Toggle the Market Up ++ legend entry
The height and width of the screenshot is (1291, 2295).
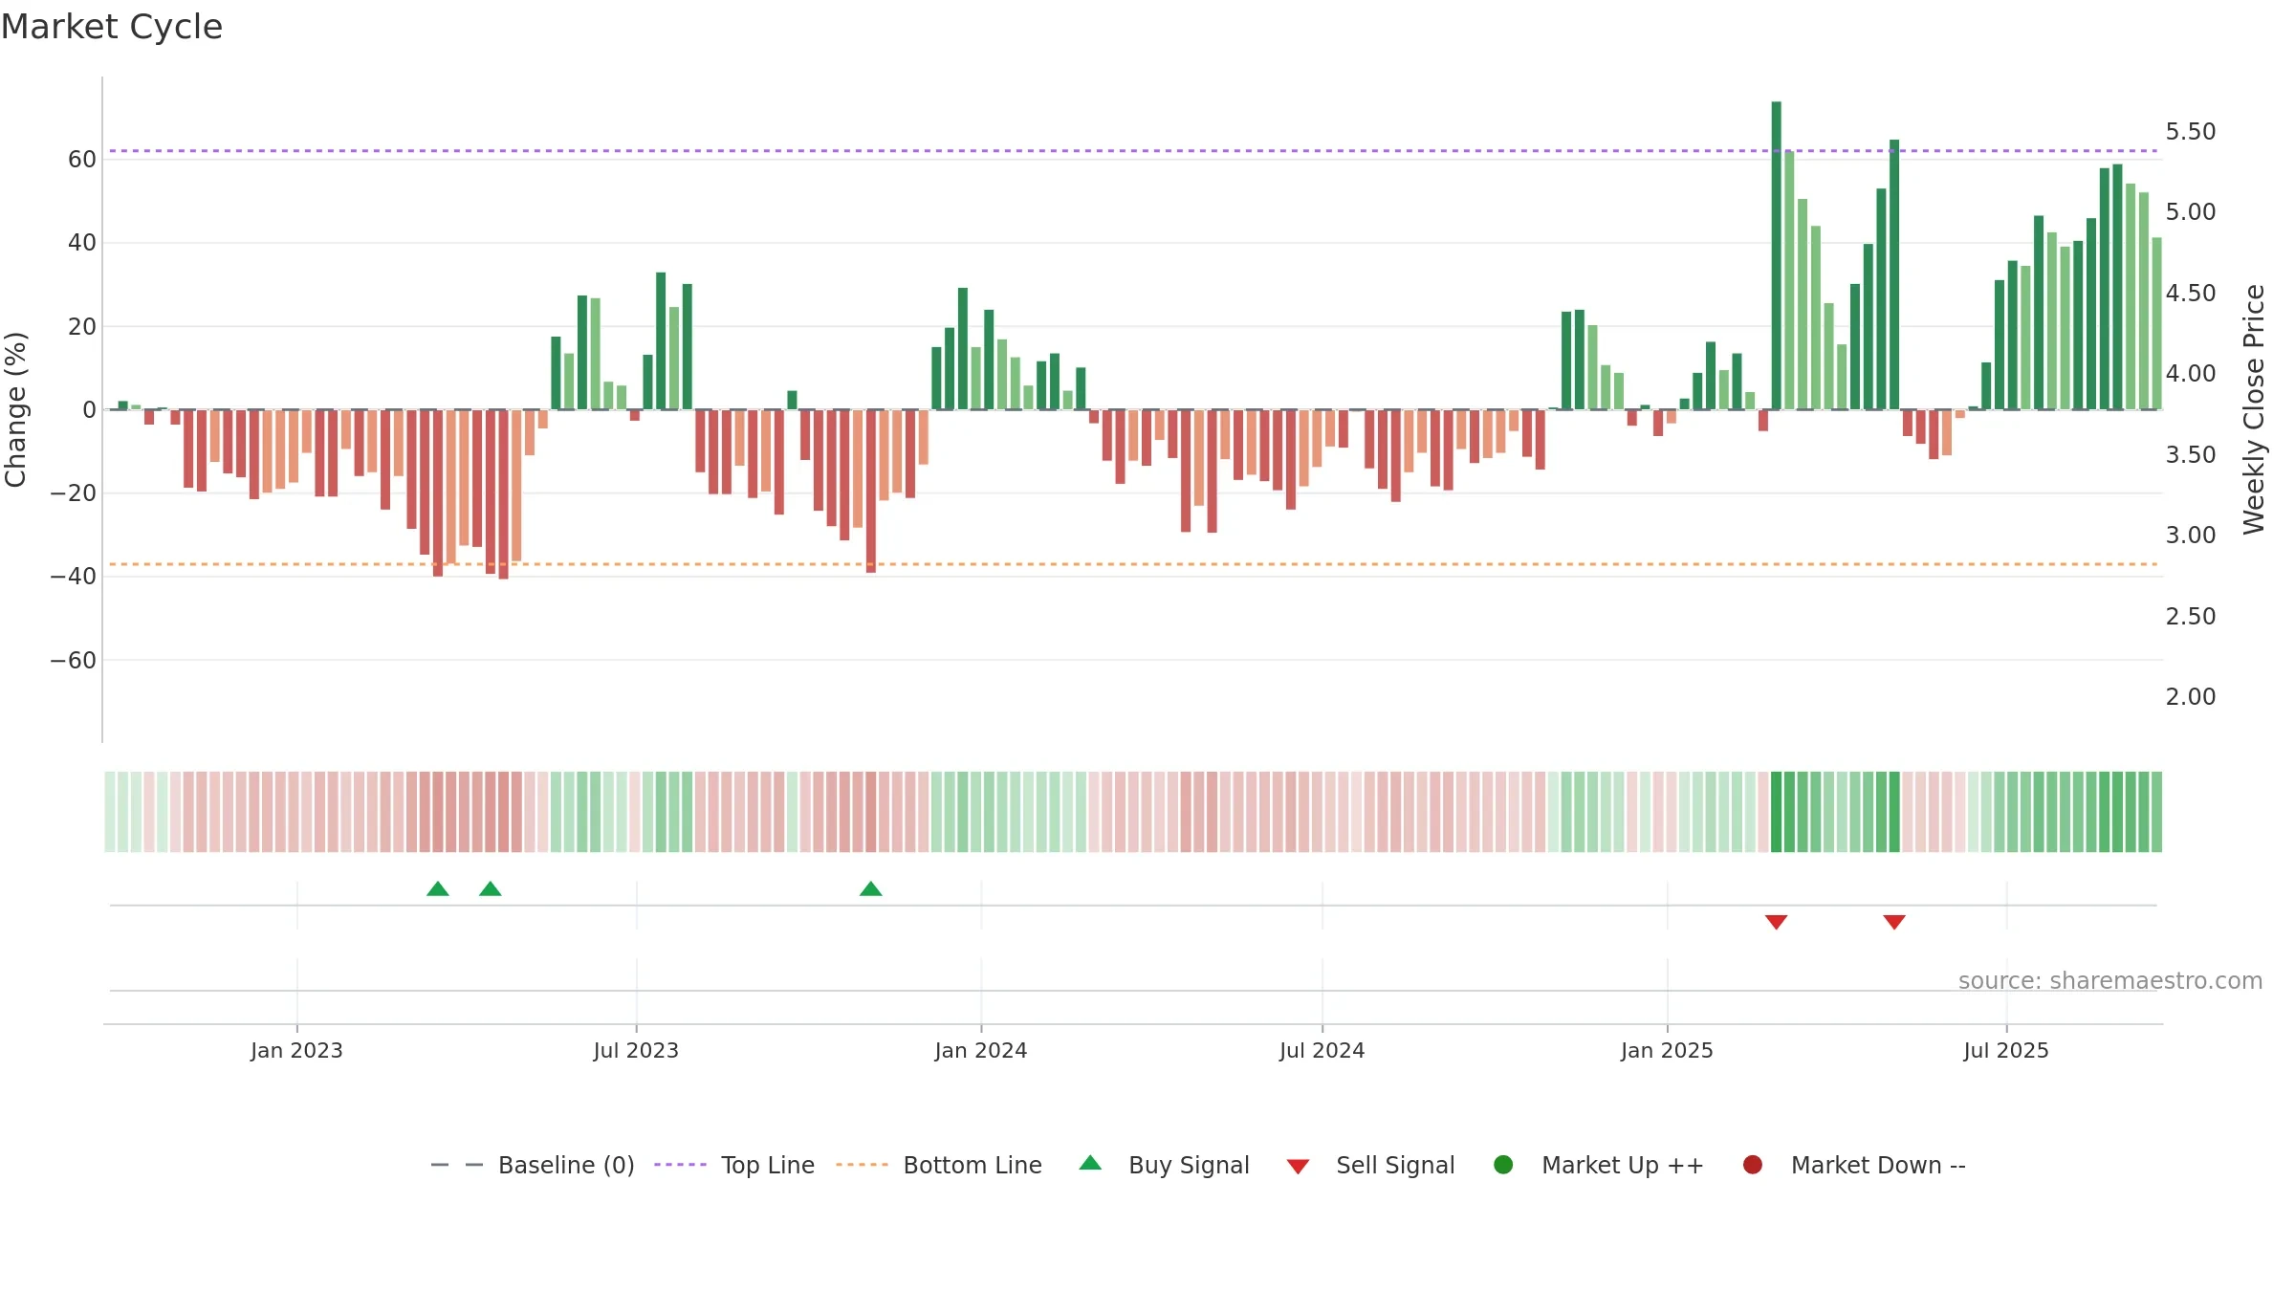1599,1165
